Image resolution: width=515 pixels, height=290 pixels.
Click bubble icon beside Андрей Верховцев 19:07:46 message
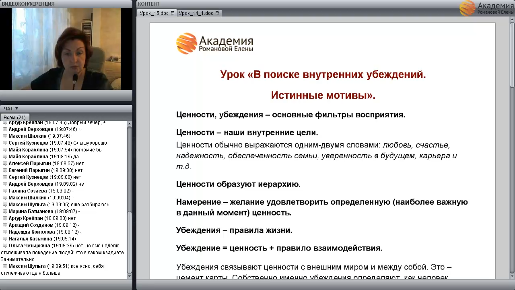pos(5,129)
